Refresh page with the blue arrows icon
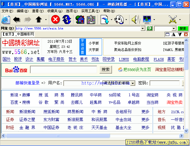 tap(67, 20)
